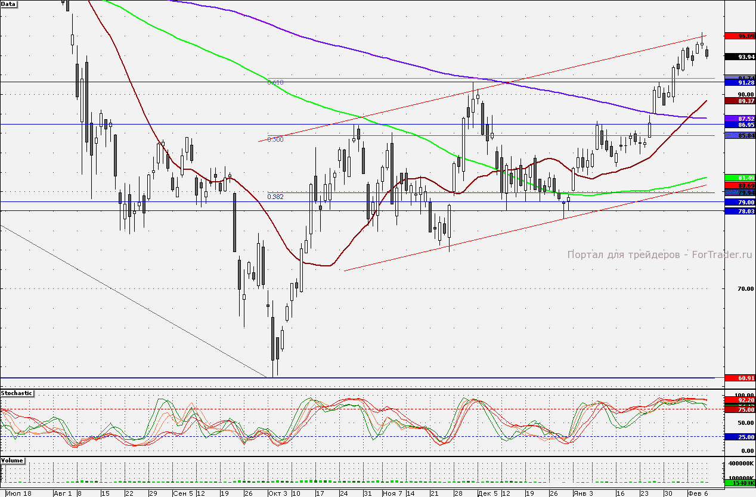The image size is (756, 497).
Task: Select the blue 25.00 stochastic level tag
Action: click(739, 437)
